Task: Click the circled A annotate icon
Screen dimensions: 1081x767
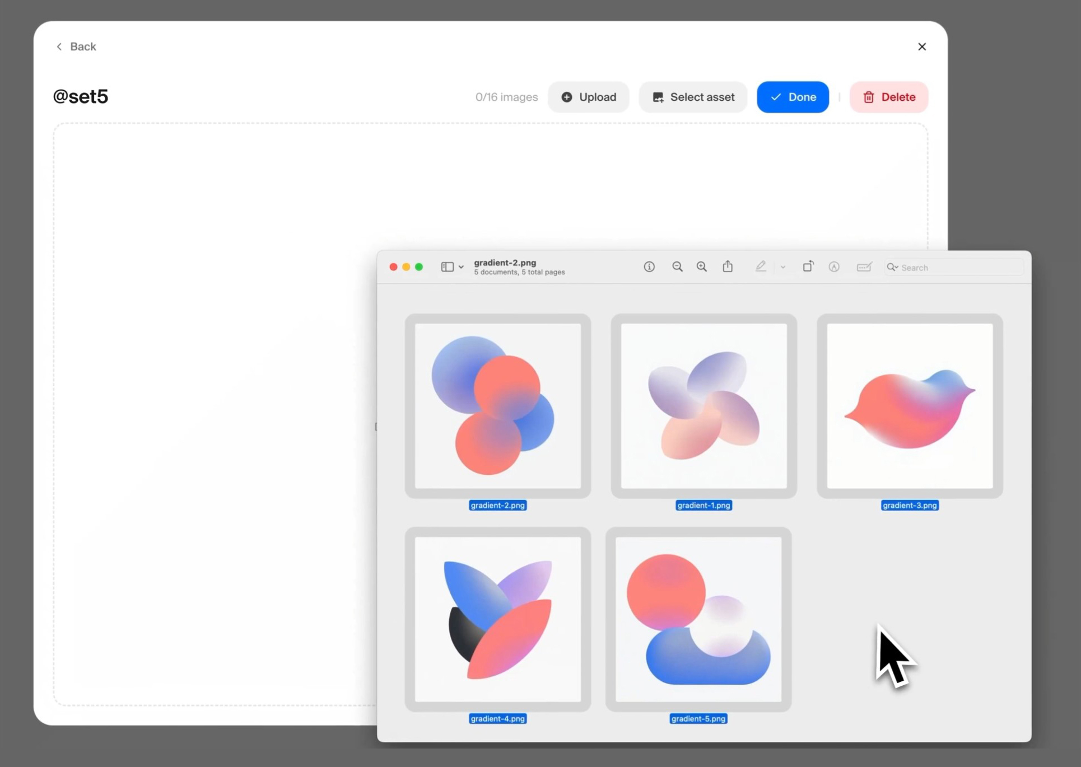Action: pyautogui.click(x=834, y=267)
